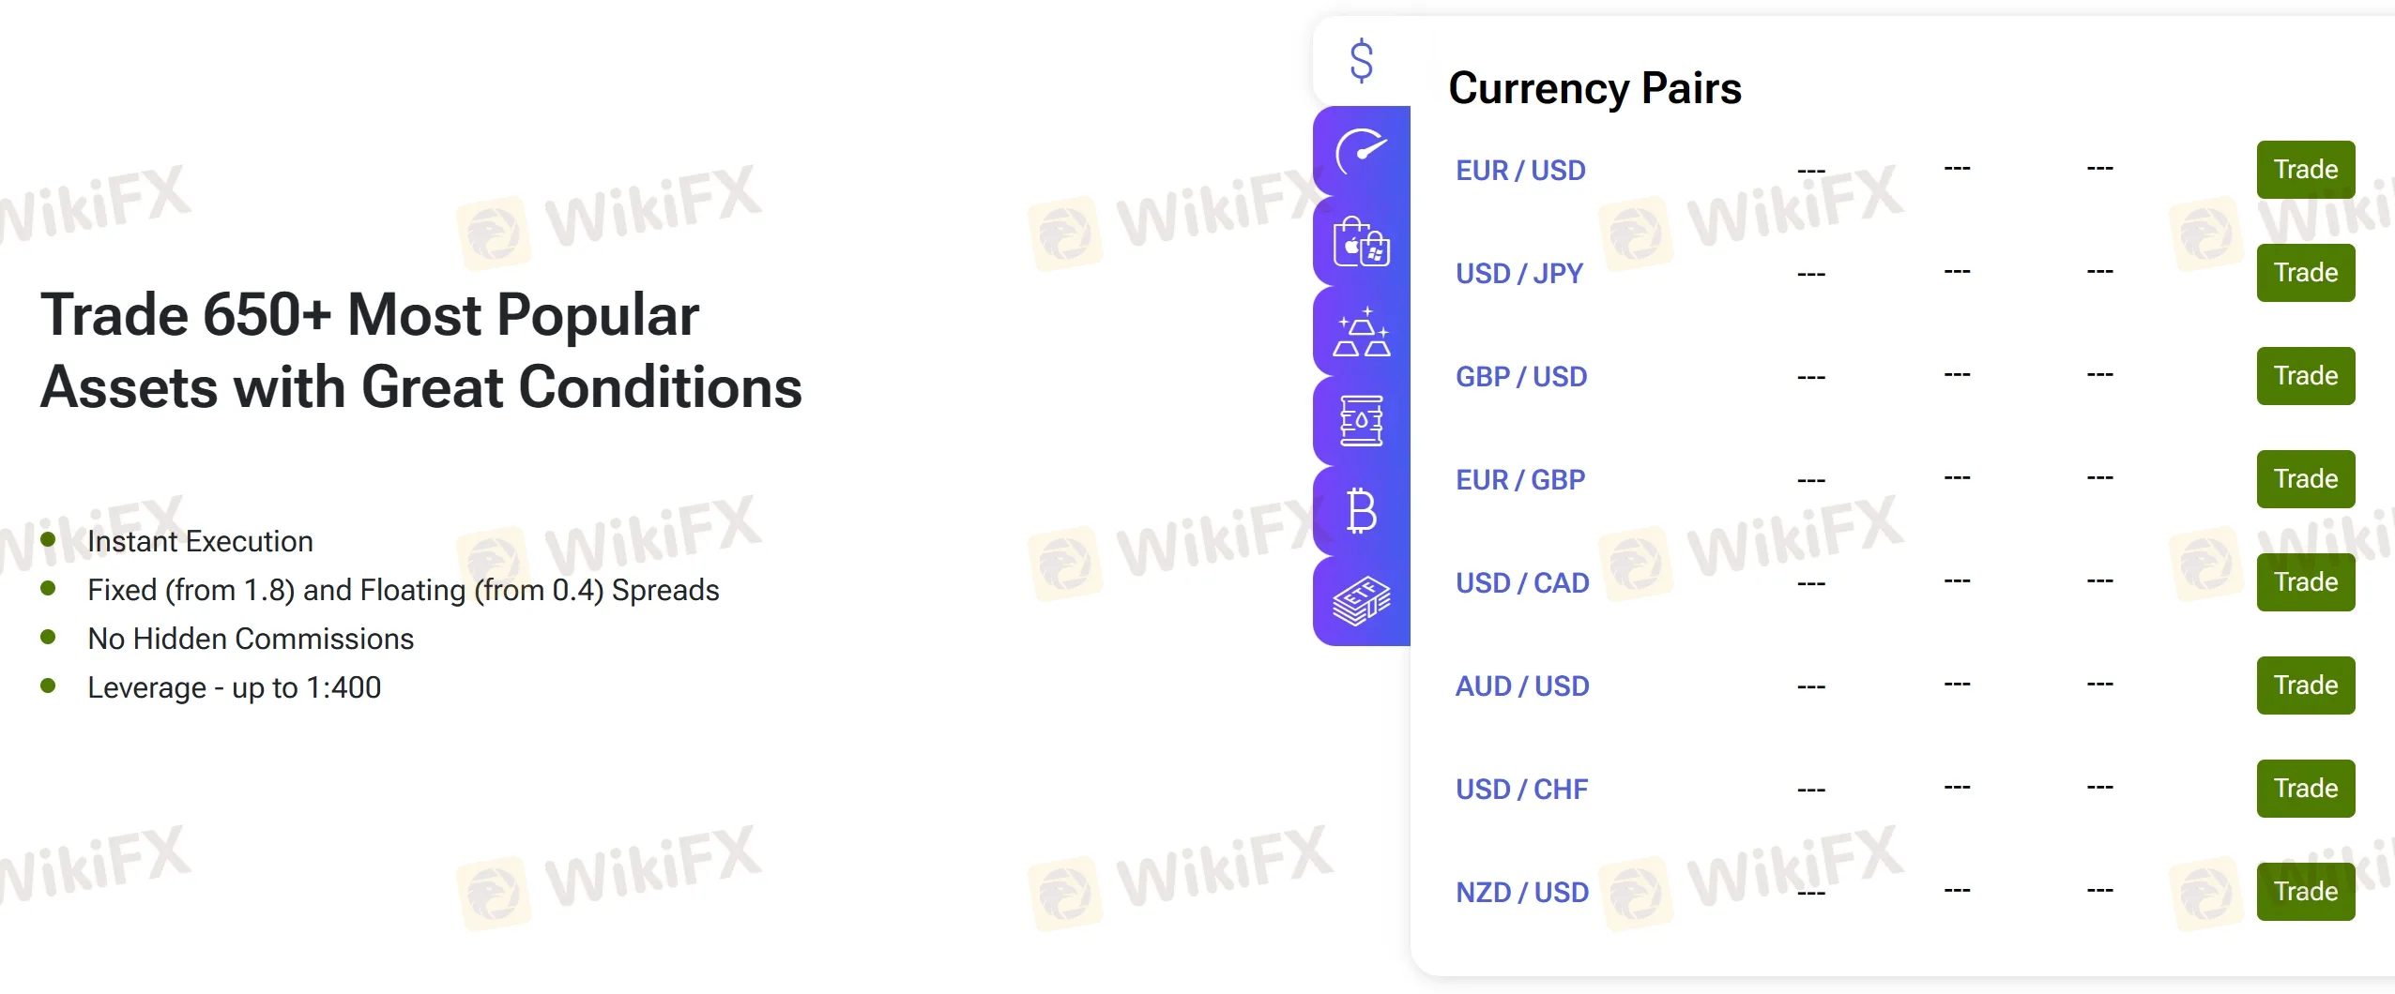Open the EUR / USD pair link

(1520, 171)
